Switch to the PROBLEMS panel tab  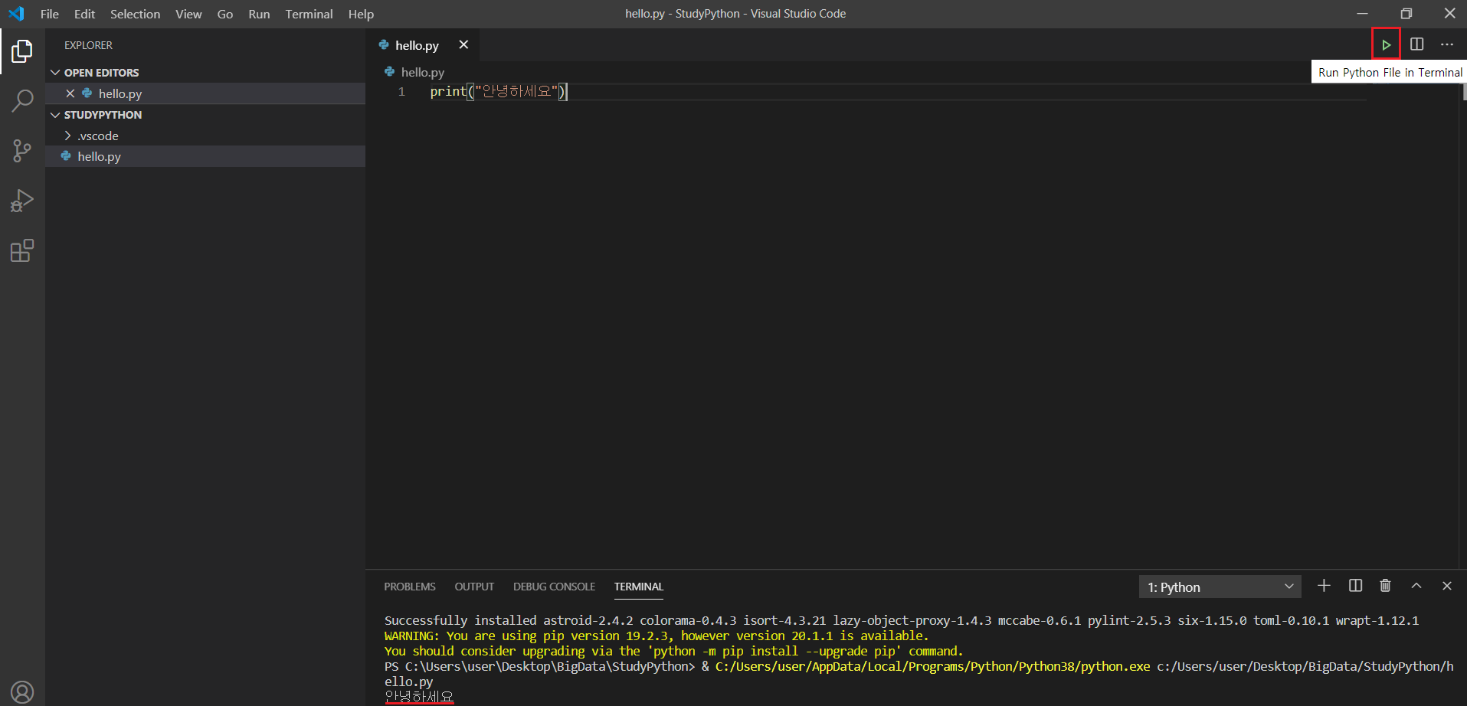(410, 587)
